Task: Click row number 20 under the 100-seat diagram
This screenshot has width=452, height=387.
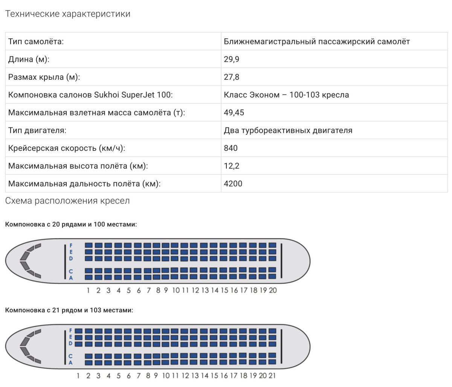Action: pyautogui.click(x=273, y=290)
